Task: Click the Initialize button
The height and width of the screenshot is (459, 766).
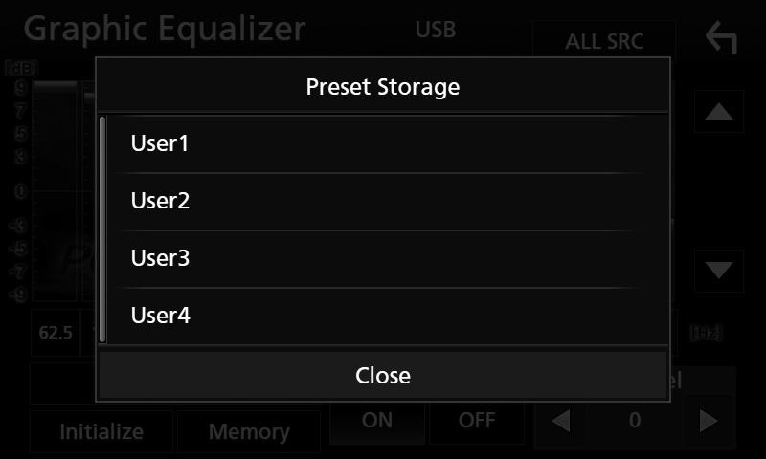Action: [101, 431]
